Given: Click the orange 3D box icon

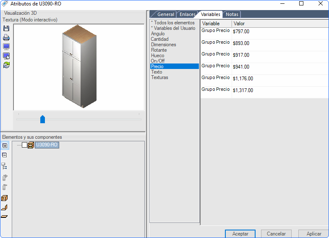Looking at the screenshot, I should (4, 198).
